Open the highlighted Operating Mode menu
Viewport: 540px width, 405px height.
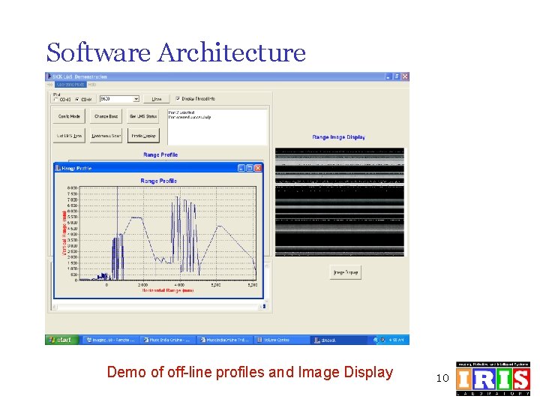click(x=70, y=84)
